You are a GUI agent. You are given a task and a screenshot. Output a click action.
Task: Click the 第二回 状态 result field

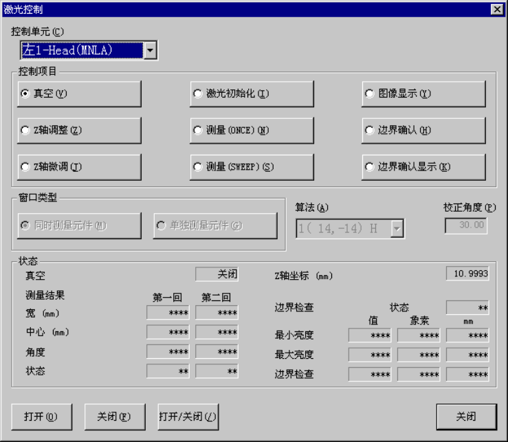point(217,371)
